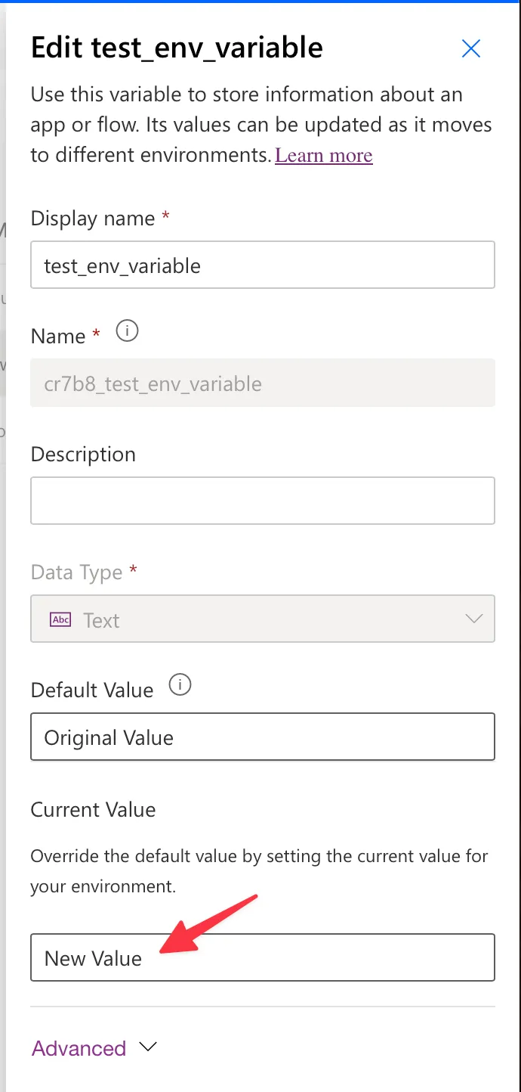Click the Default Value field containing Original Value
The image size is (521, 1092).
262,737
